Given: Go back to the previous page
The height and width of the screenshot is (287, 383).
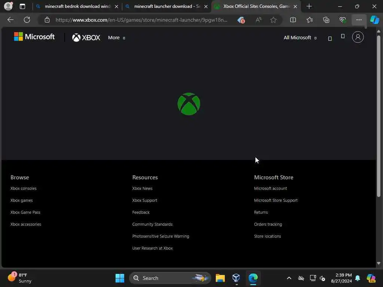Looking at the screenshot, I should tap(10, 20).
